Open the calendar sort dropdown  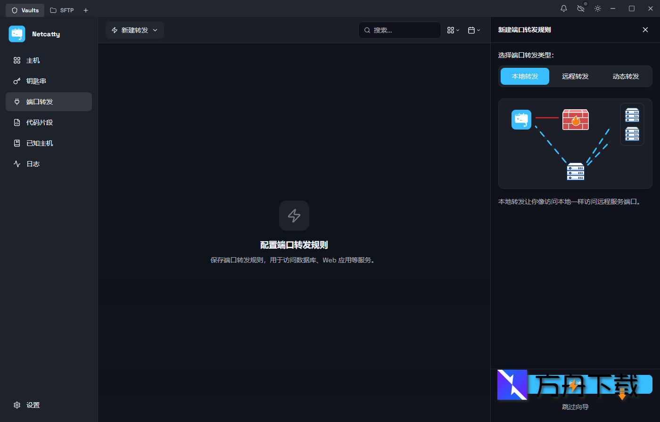pyautogui.click(x=474, y=30)
